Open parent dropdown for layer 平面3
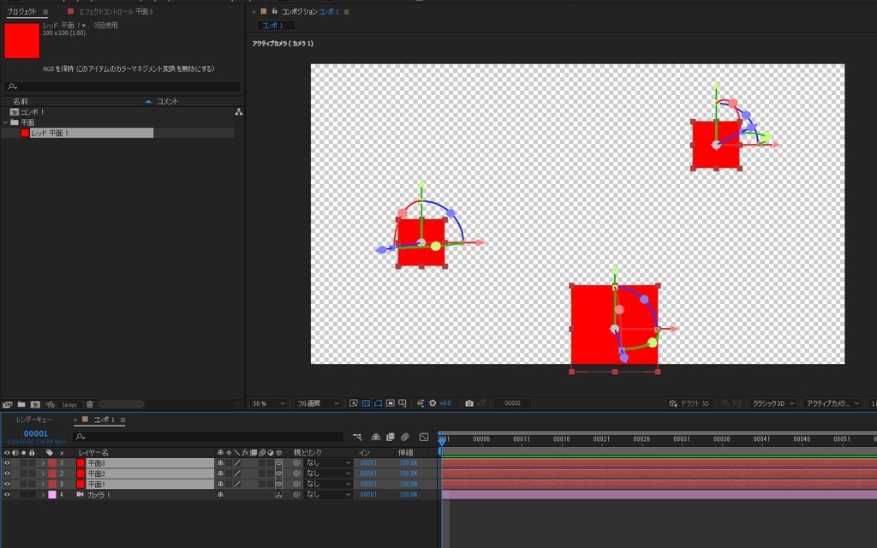The image size is (877, 548). (328, 463)
